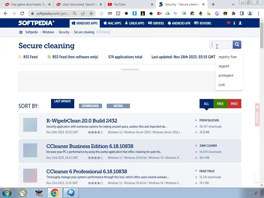Open the Android APK section
The height and width of the screenshot is (198, 264).
(179, 23)
